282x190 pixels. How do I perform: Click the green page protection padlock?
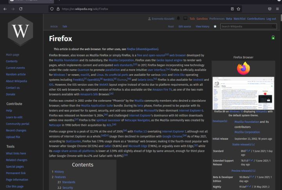(273, 38)
